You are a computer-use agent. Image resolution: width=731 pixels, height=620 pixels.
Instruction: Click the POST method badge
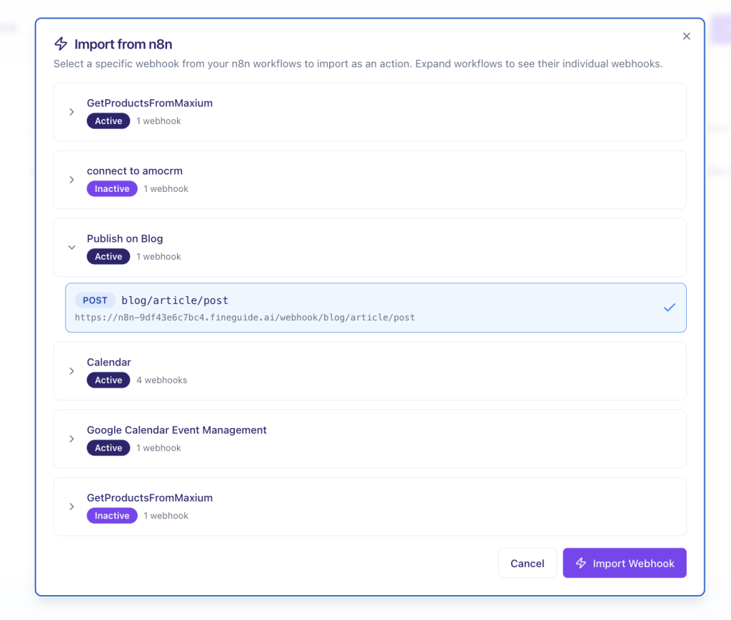point(95,300)
